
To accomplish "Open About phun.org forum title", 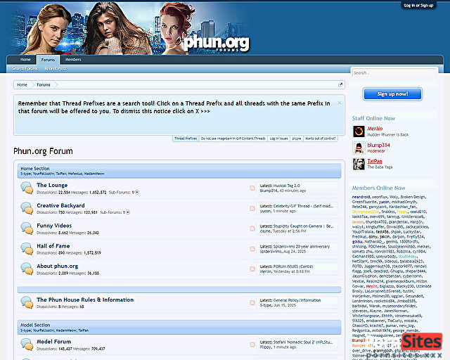I will coord(57,266).
